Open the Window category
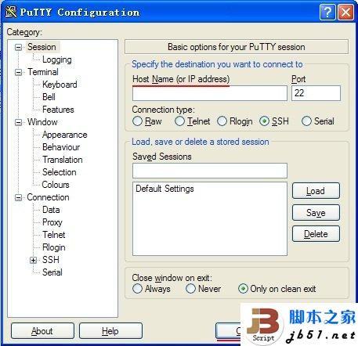The height and width of the screenshot is (346, 358). pos(42,122)
